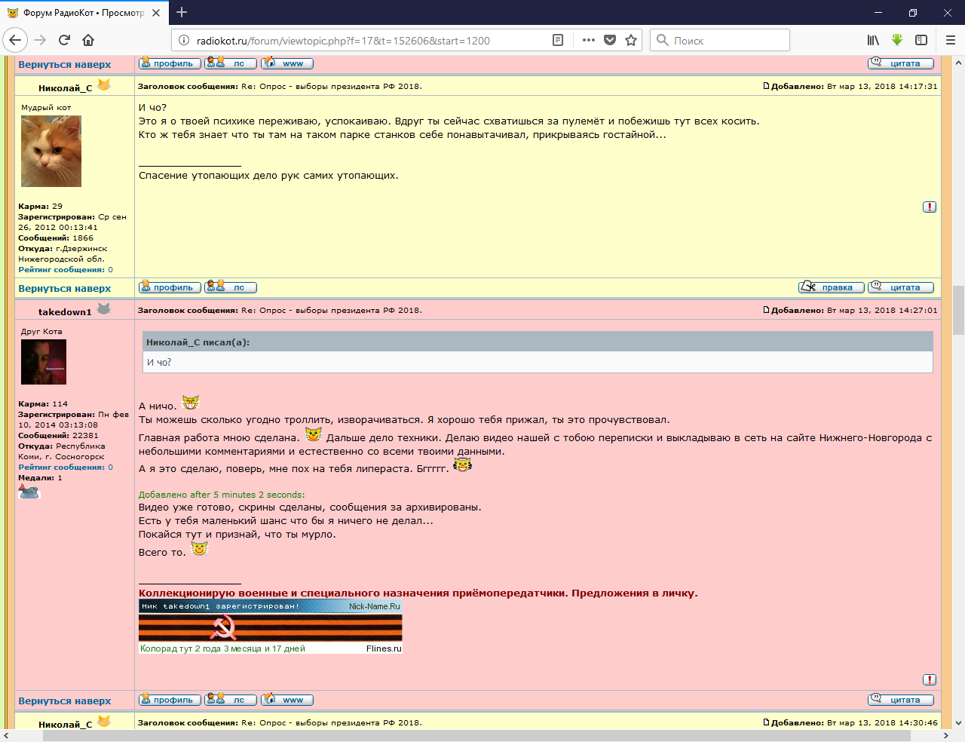Open the правка edit button
The image size is (965, 742).
tap(832, 287)
